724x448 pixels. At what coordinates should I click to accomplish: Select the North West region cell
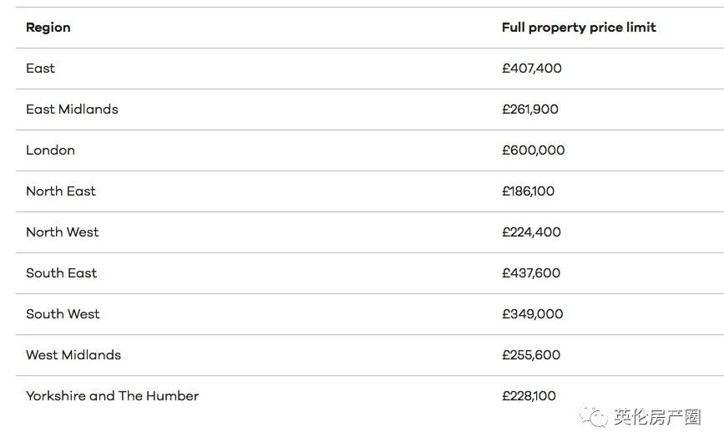(x=63, y=232)
